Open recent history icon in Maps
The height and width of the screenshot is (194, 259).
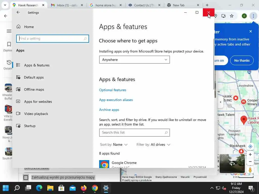9,63
